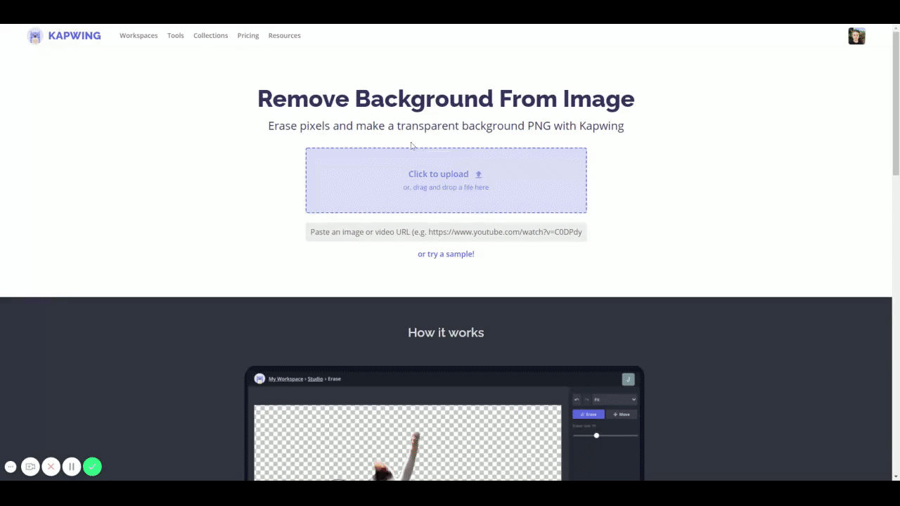Click "Studio" breadcrumb in the demo preview
Viewport: 900px width, 506px height.
315,379
